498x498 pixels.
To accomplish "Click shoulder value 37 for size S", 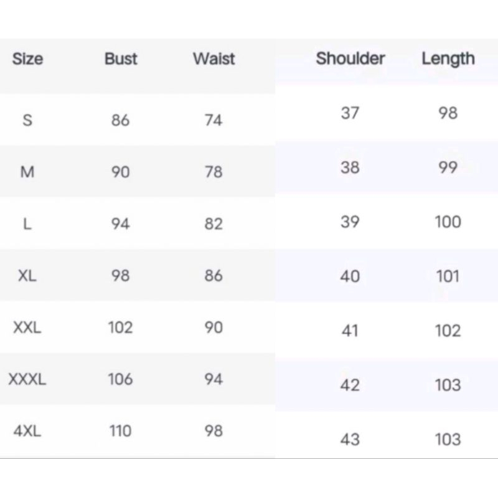I will (x=350, y=113).
